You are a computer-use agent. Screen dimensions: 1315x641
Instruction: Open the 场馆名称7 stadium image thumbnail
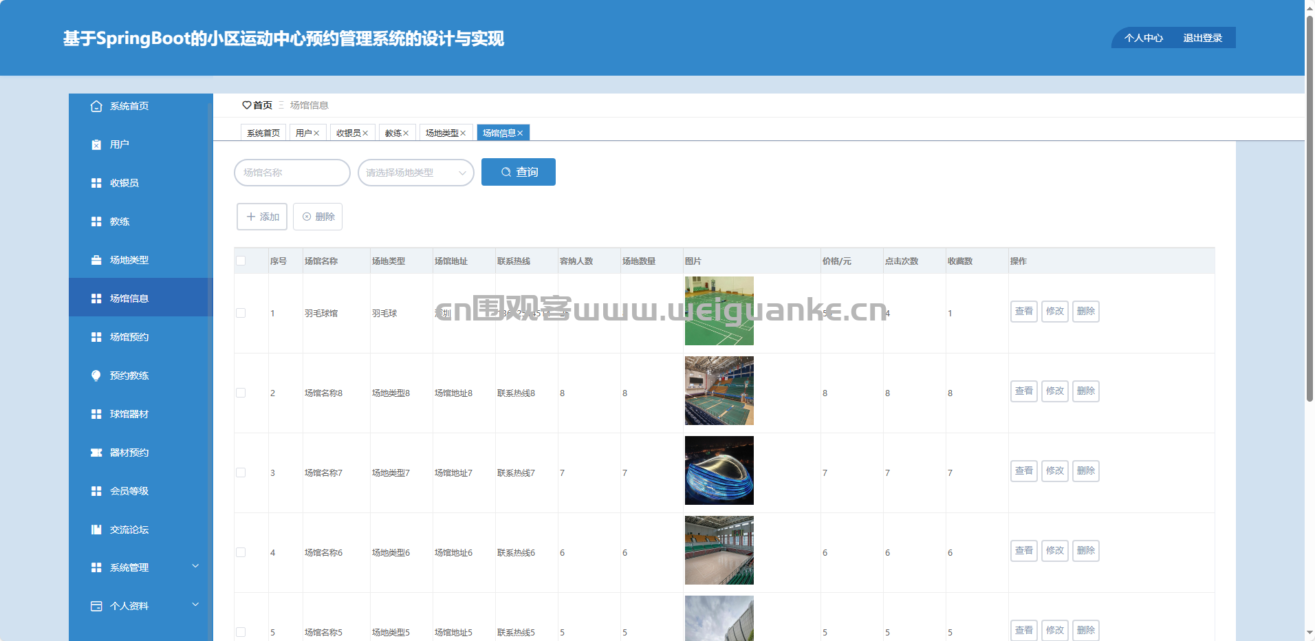(x=719, y=470)
